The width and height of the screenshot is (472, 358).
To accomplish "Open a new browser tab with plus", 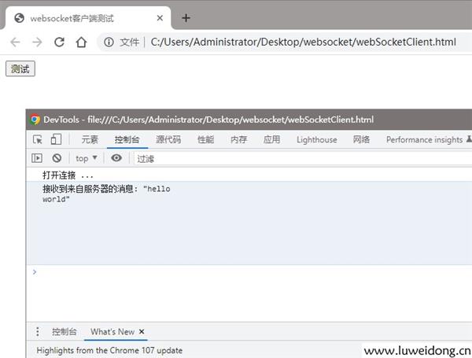I will (186, 18).
